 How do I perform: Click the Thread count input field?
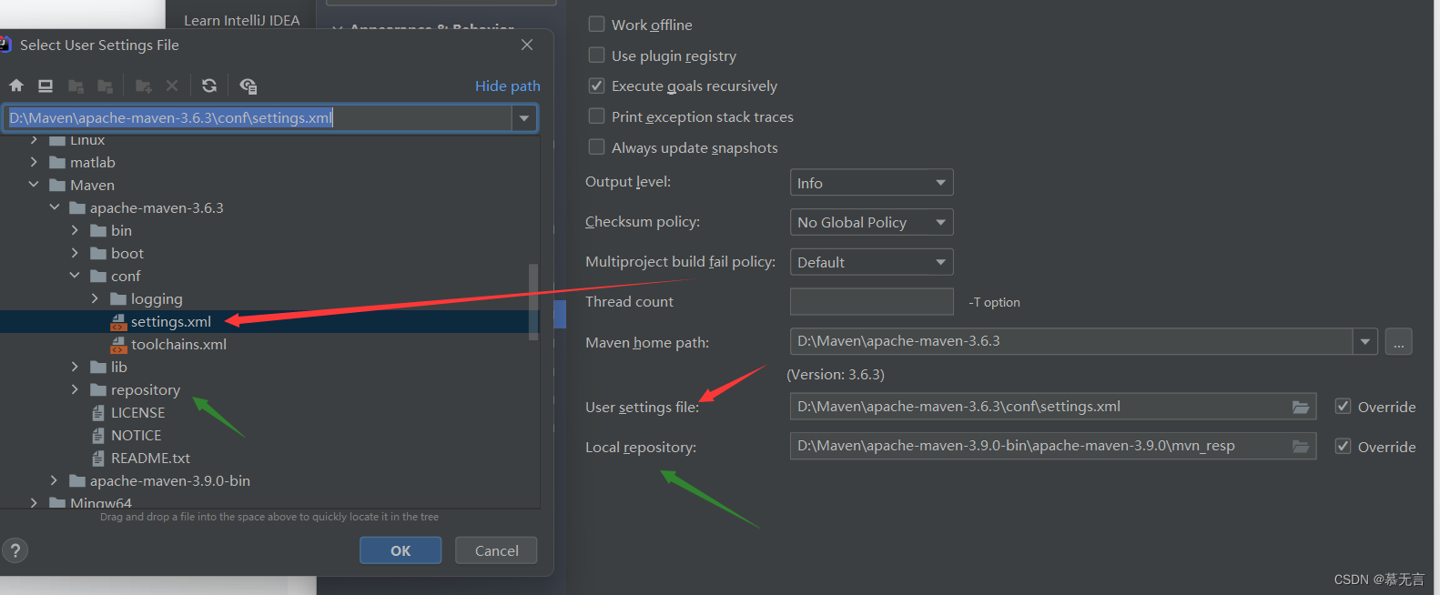(x=871, y=302)
